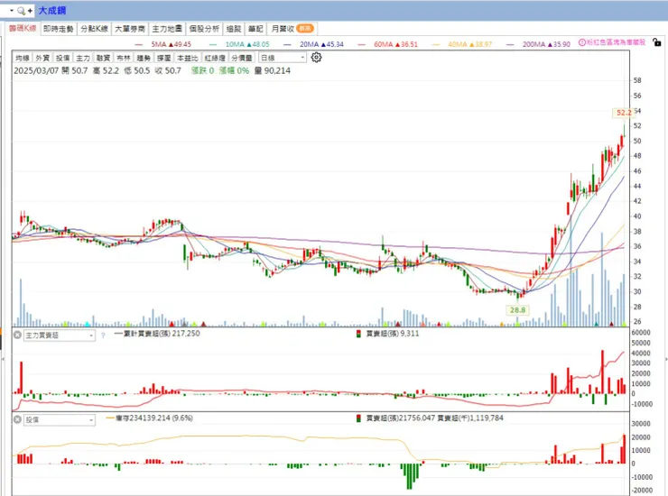
Task: Click the 10MA legend line swatch
Action: [213, 44]
